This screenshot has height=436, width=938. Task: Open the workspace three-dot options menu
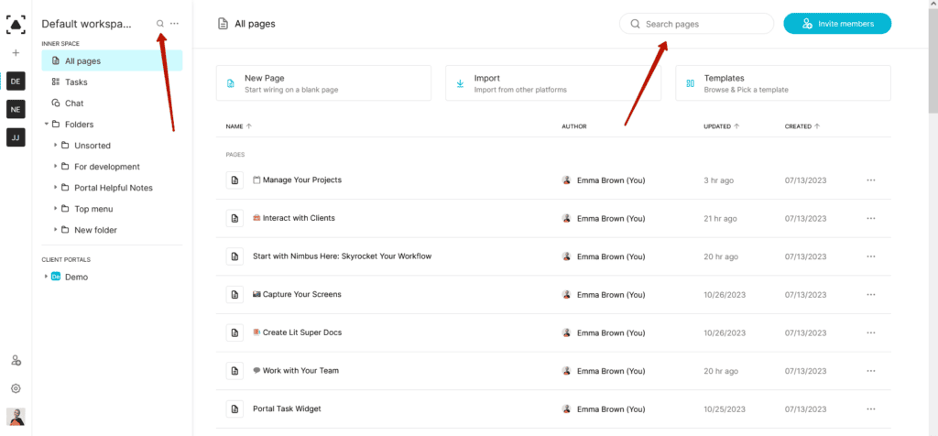coord(175,24)
